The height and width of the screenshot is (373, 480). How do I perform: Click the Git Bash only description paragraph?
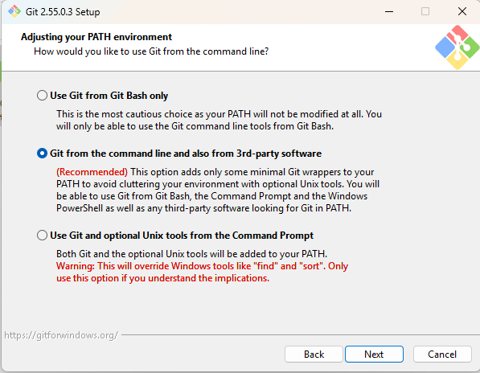pos(219,120)
